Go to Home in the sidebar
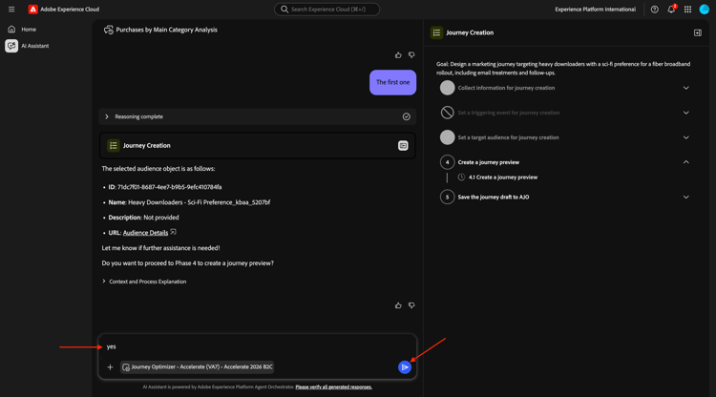The height and width of the screenshot is (397, 716). pyautogui.click(x=29, y=30)
